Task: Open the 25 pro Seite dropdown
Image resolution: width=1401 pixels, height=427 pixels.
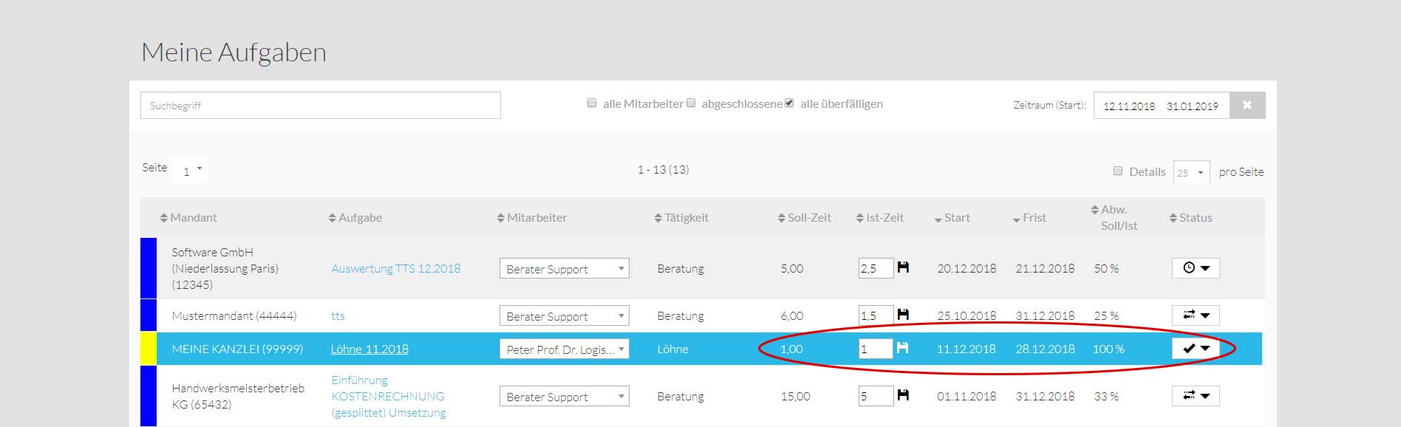Action: click(1191, 172)
